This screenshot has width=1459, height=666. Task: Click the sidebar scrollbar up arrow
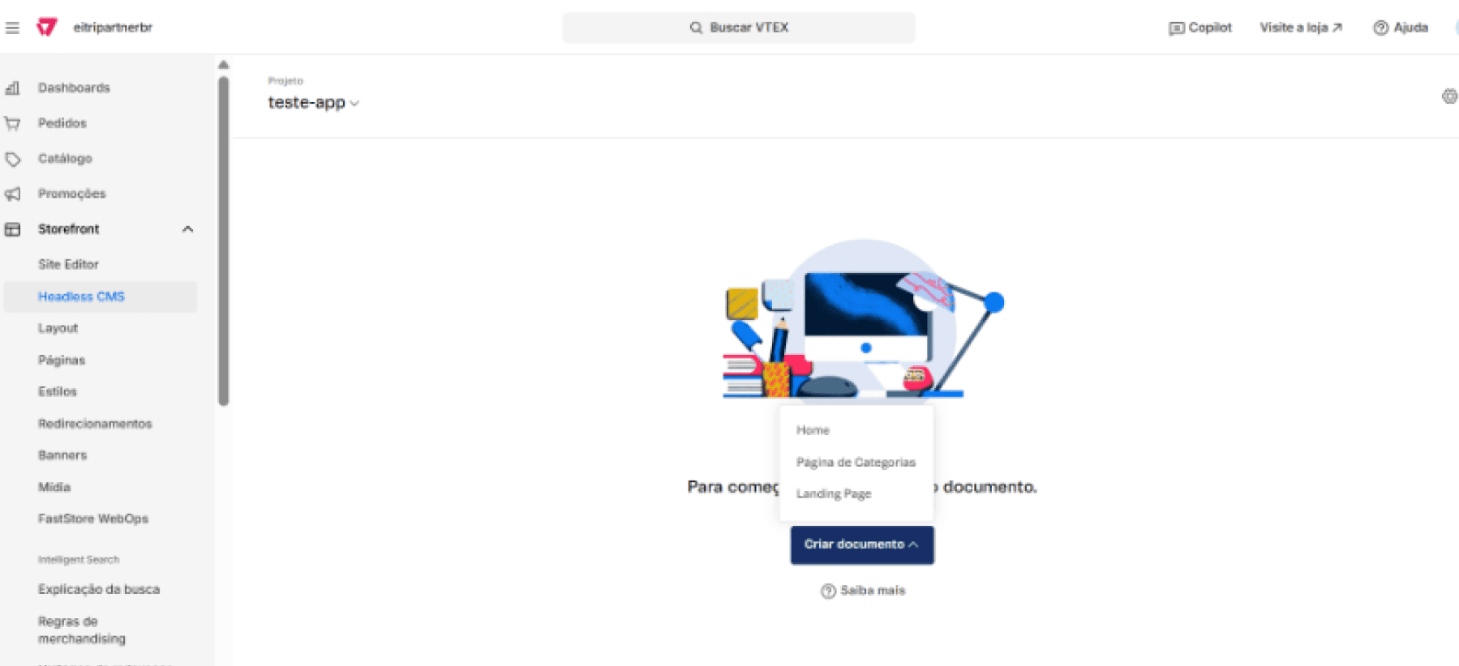[224, 65]
